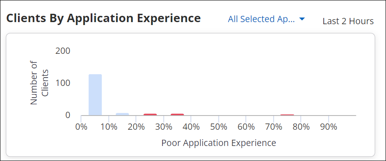Click the 60% x-axis tick label
This screenshot has height=161, width=386.
(246, 127)
